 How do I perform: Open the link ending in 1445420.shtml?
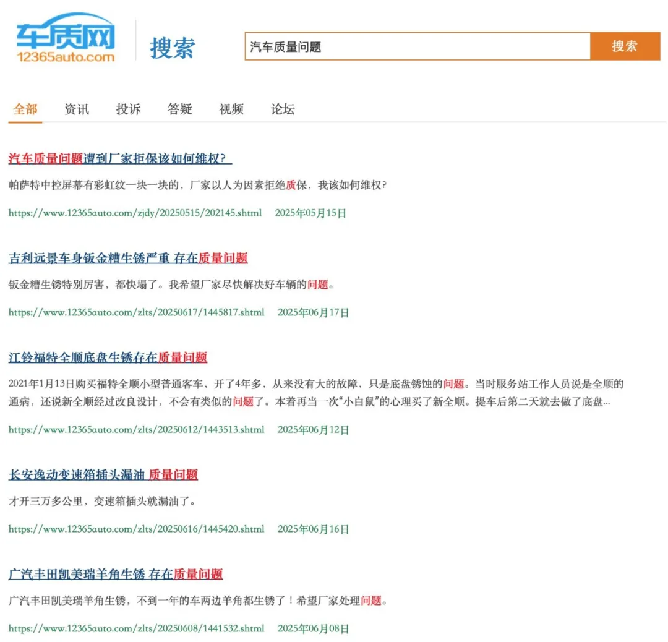(136, 529)
